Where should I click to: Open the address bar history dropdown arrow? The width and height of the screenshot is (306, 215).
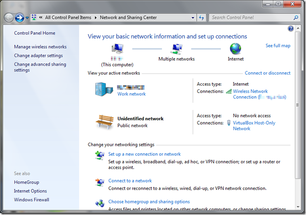(192, 18)
